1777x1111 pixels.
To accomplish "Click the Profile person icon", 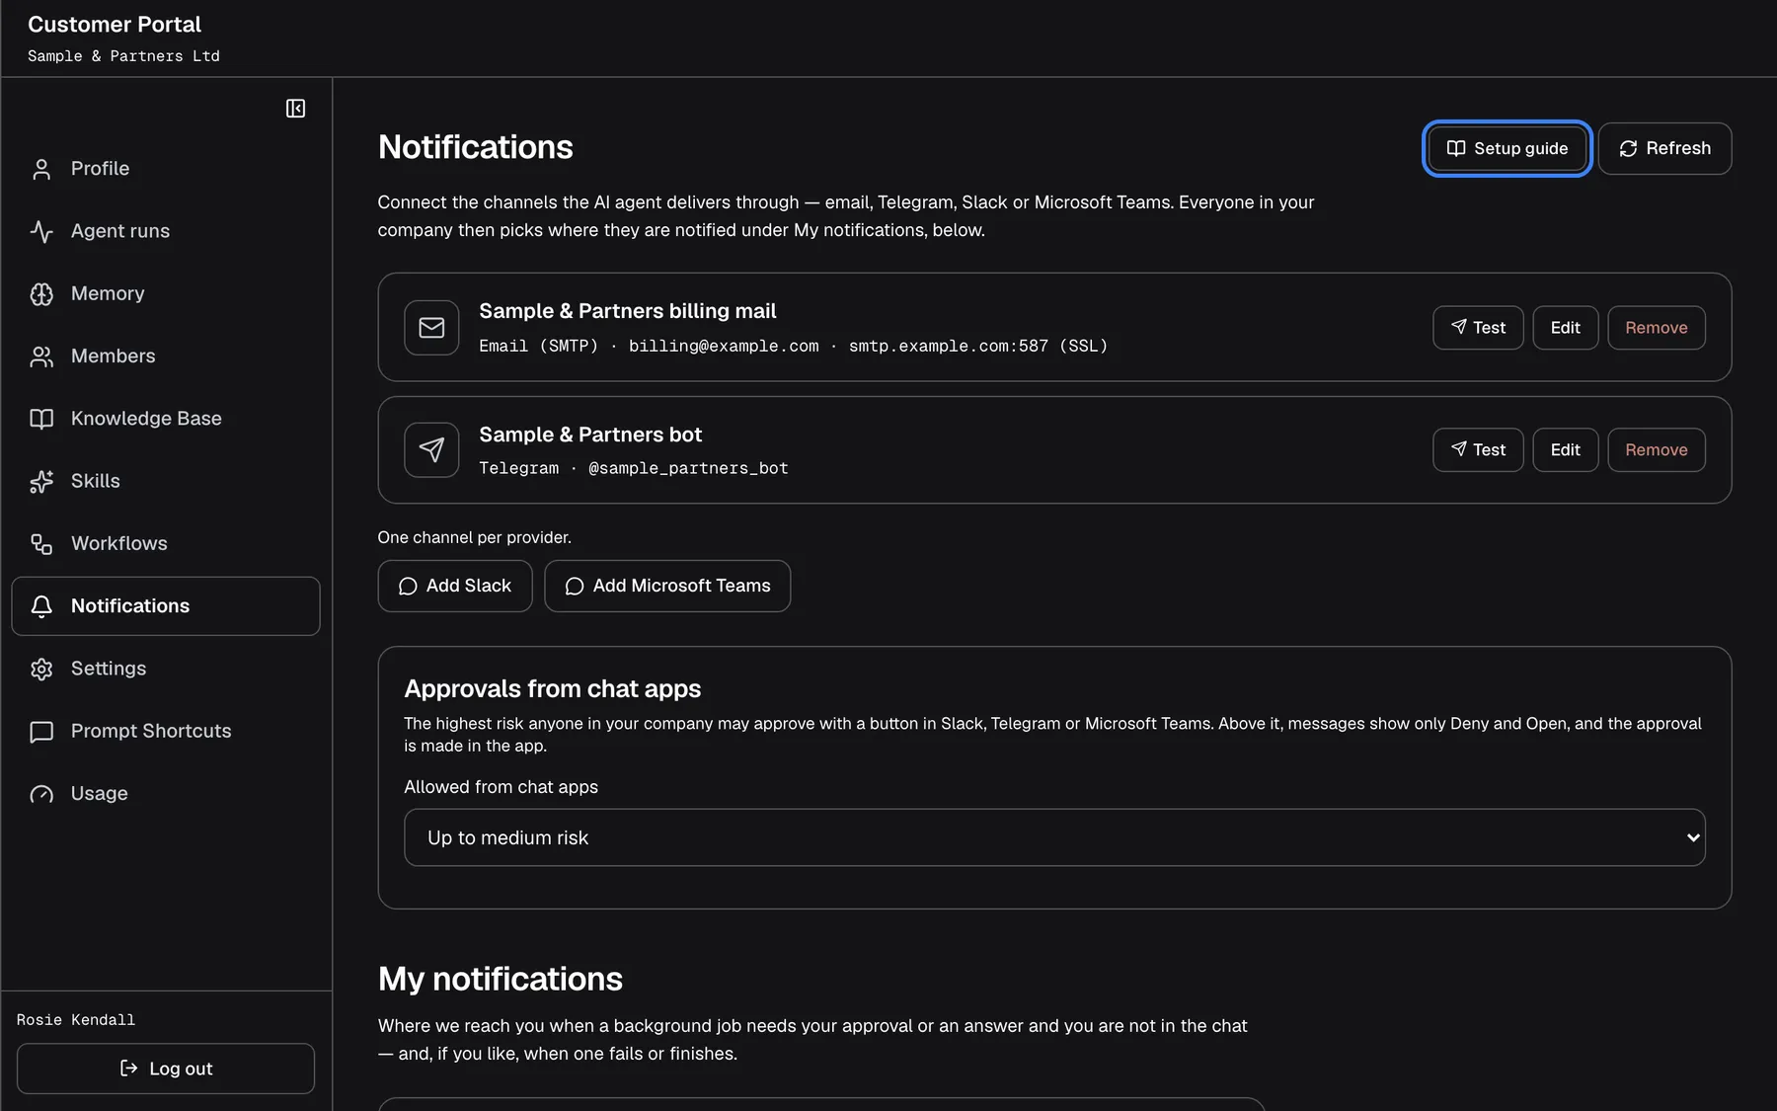I will pos(41,169).
